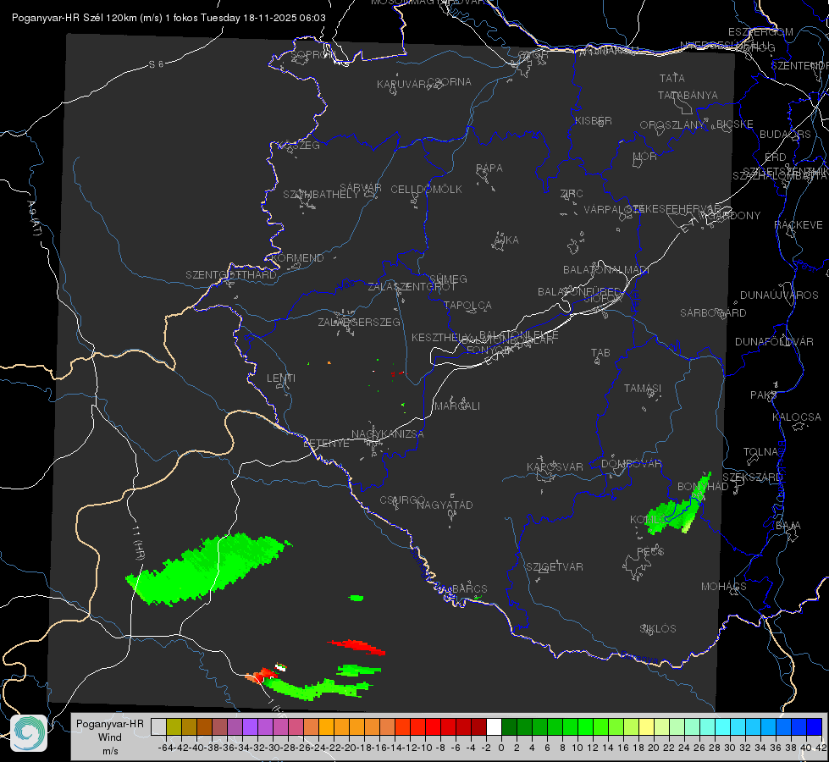Click the TAPOLCA label
Image resolution: width=829 pixels, height=762 pixels.
pyautogui.click(x=467, y=305)
